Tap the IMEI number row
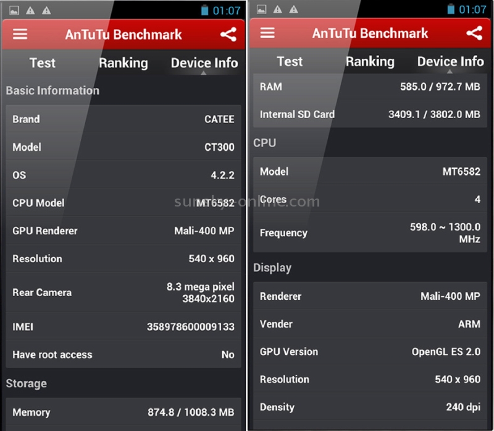The image size is (494, 431). point(123,326)
